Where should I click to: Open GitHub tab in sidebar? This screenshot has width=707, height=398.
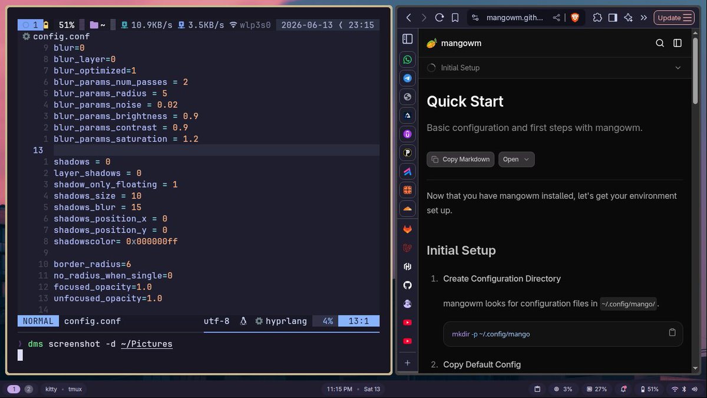click(x=407, y=285)
